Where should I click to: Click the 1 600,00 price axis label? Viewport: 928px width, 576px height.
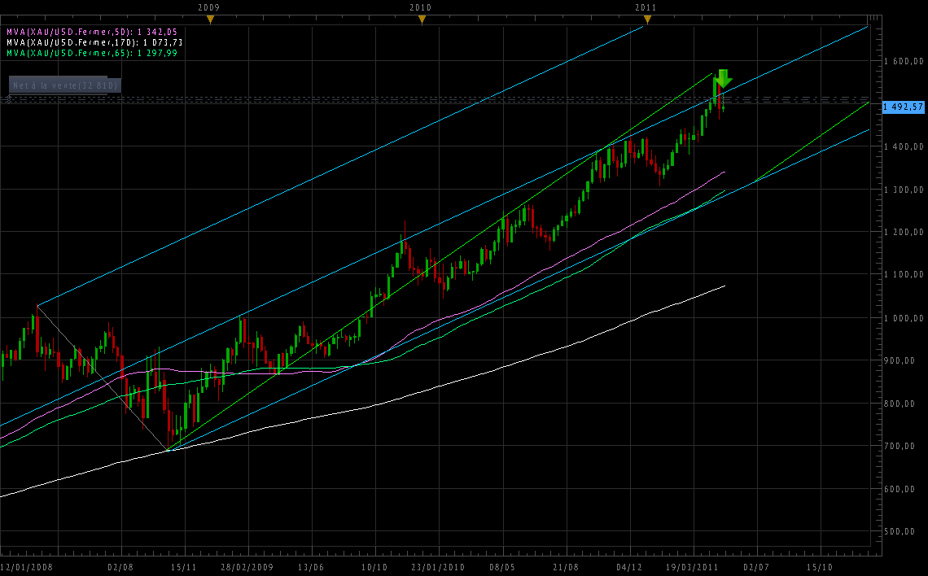tap(904, 61)
